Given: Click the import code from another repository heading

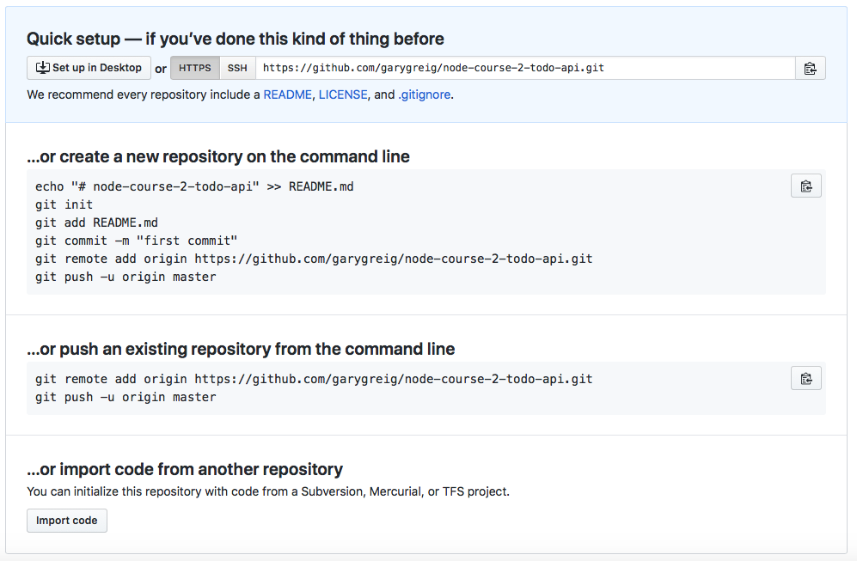Looking at the screenshot, I should coord(185,469).
